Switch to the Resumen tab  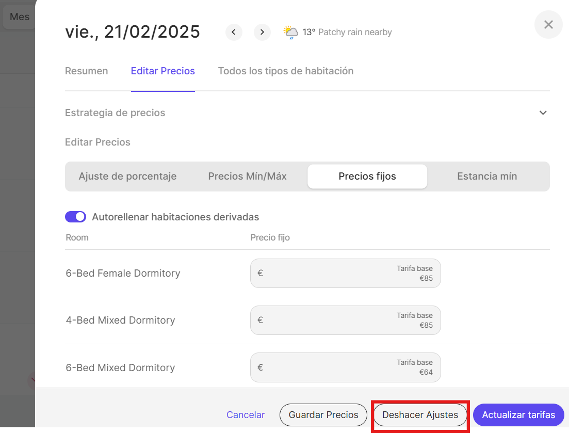[86, 71]
